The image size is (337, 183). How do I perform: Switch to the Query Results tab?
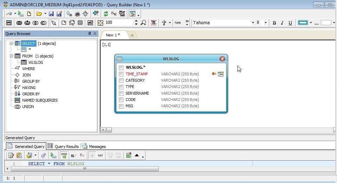[x=63, y=146]
